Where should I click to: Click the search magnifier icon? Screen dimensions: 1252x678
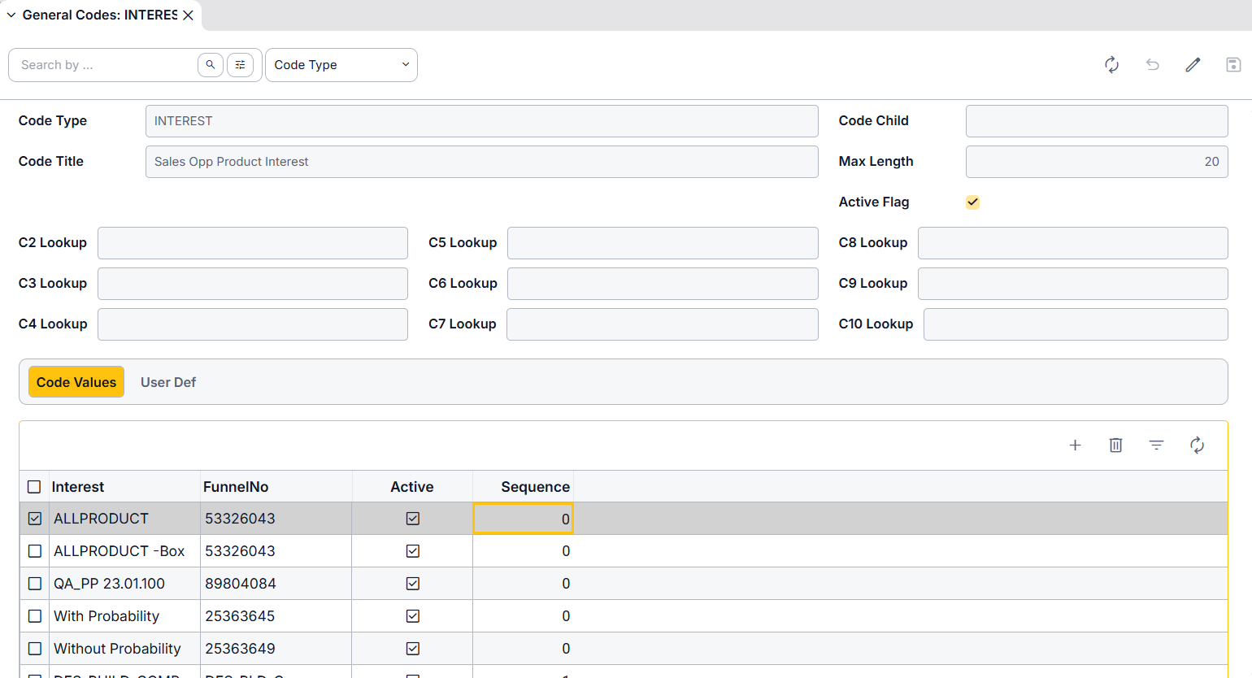pyautogui.click(x=210, y=65)
